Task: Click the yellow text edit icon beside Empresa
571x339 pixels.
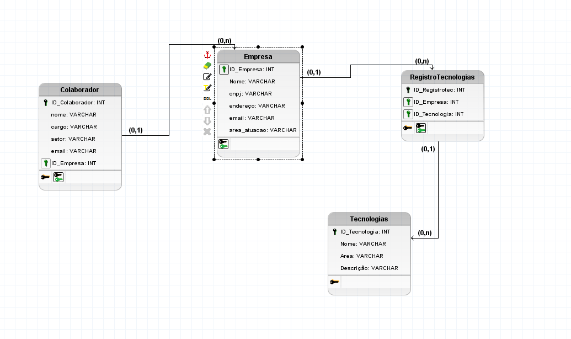Action: point(207,87)
